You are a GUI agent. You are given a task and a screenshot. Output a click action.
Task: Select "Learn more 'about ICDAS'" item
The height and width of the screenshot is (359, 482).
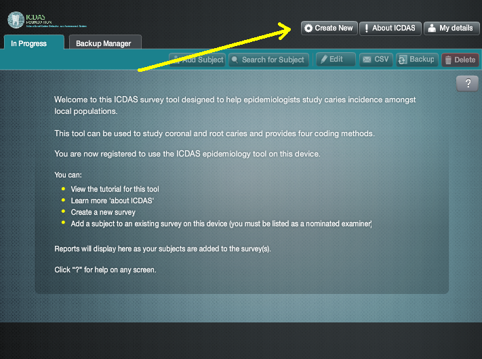(113, 200)
